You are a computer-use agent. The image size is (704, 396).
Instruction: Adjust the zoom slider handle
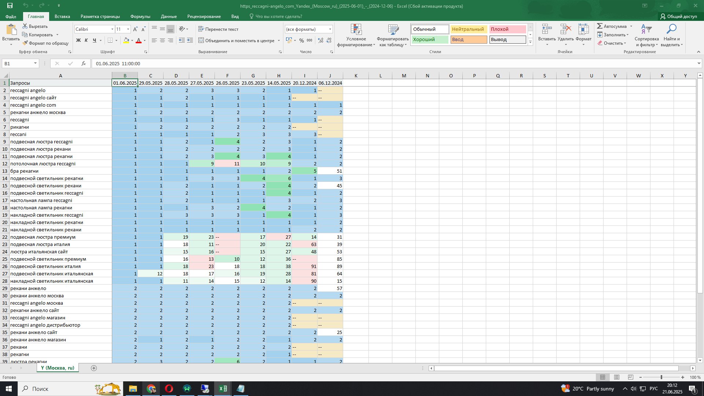(x=661, y=377)
